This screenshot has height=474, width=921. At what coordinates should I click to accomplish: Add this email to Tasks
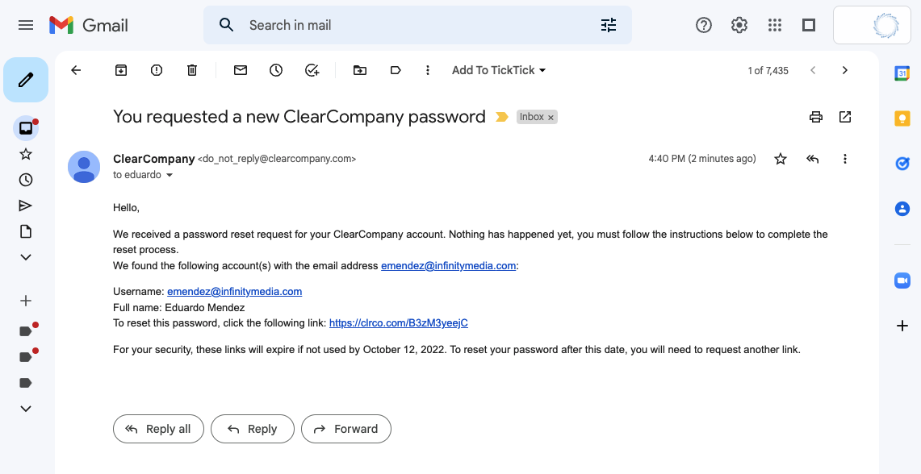(312, 70)
